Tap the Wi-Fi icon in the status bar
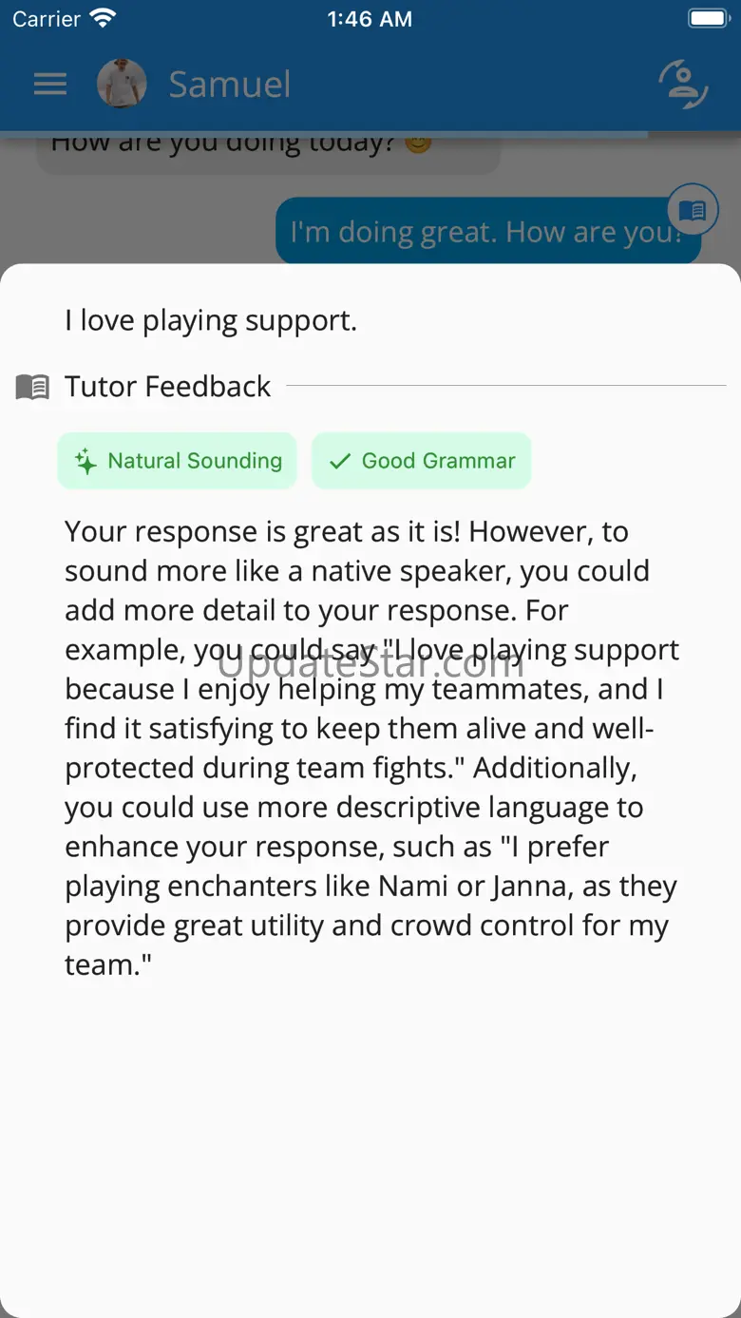The image size is (741, 1318). pyautogui.click(x=102, y=18)
